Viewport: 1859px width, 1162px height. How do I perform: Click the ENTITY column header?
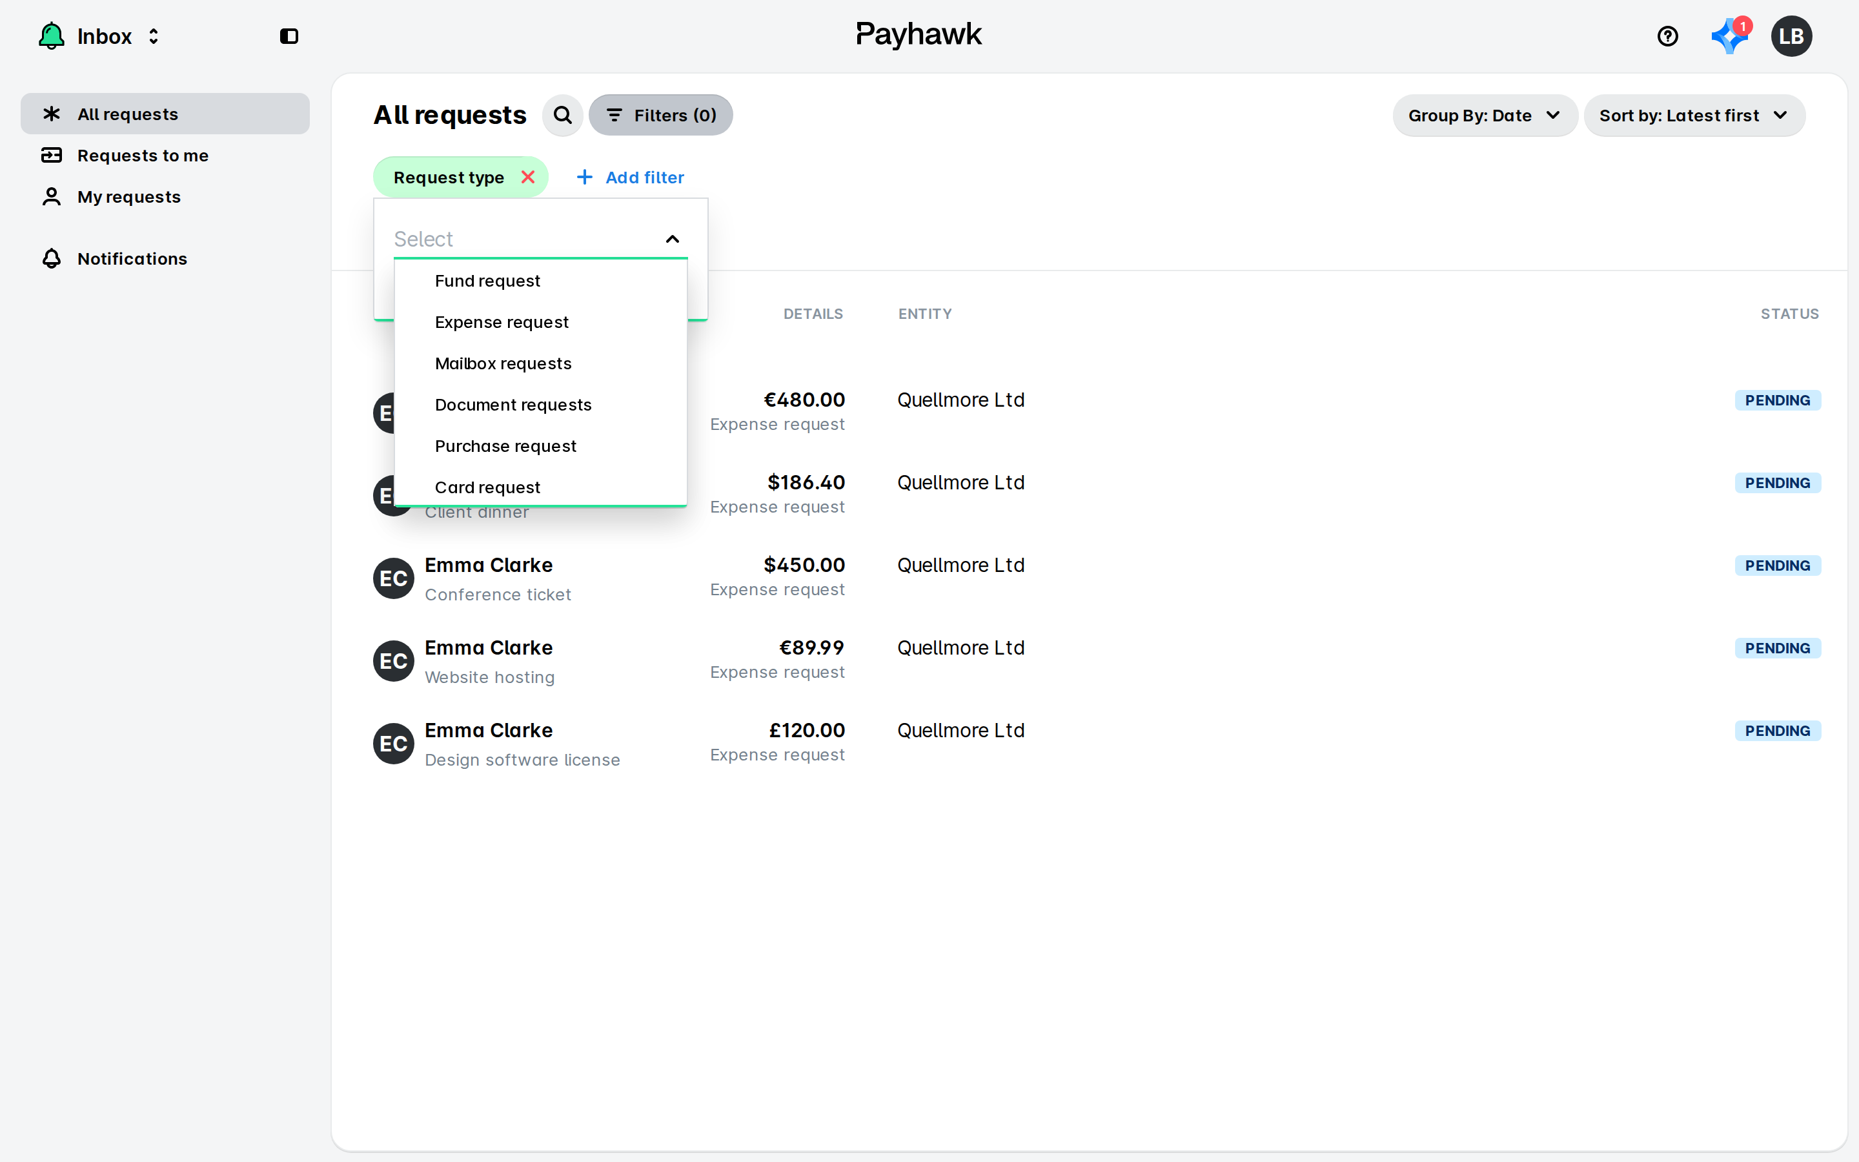(925, 314)
